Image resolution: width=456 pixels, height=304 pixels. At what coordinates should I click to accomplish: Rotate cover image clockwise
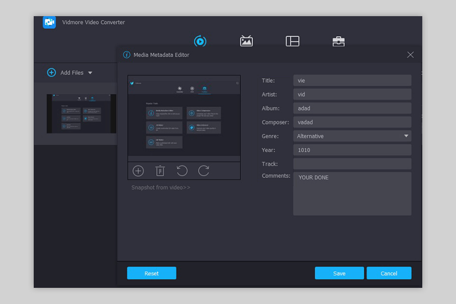(204, 171)
